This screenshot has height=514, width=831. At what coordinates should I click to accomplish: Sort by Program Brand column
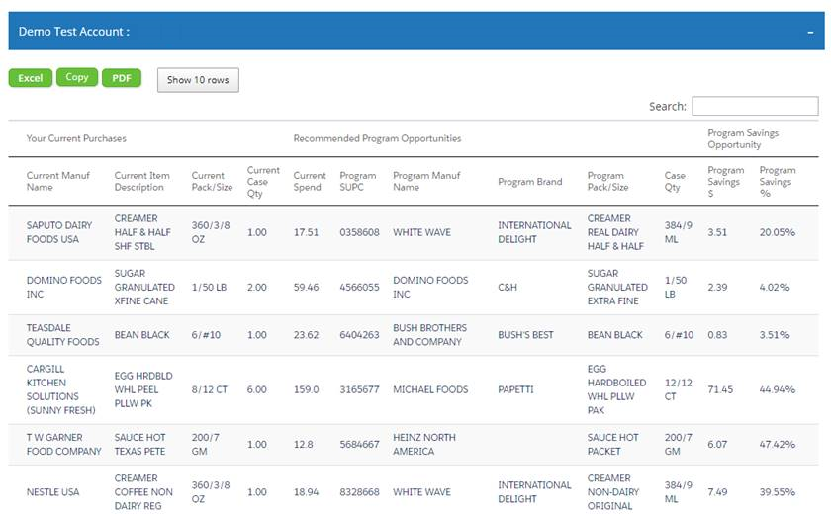pos(529,182)
